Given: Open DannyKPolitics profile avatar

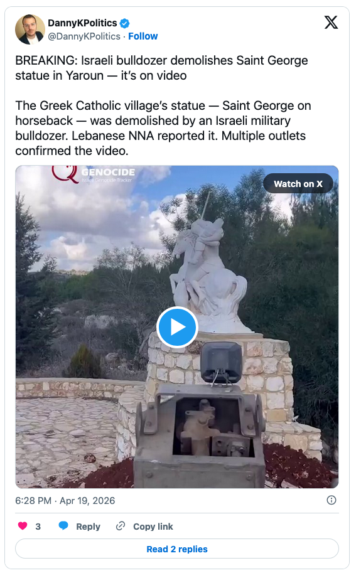Looking at the screenshot, I should (30, 29).
